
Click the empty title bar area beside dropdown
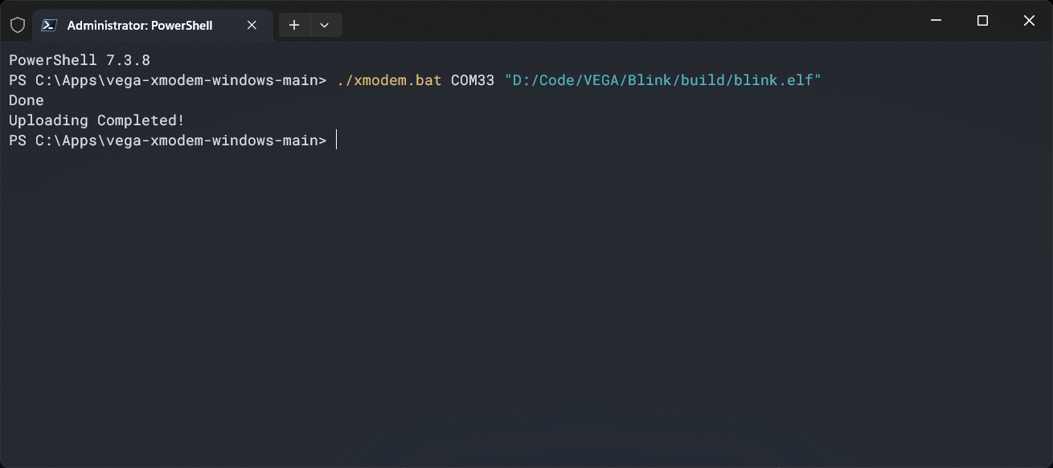point(627,21)
